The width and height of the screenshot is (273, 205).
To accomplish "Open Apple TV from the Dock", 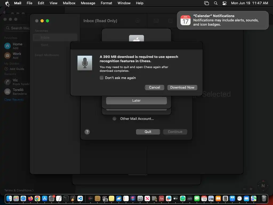I will 176,198.
